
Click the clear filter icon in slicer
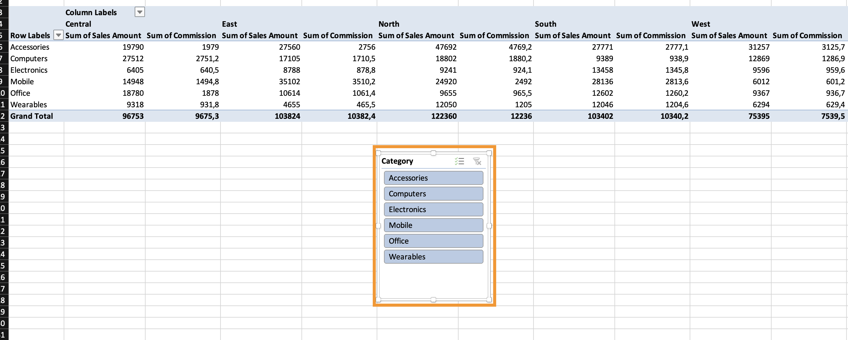[477, 161]
